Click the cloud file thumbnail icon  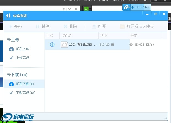click(64, 45)
